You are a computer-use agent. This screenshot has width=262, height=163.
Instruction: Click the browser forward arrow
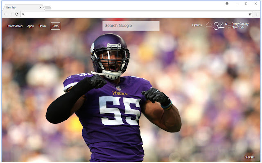[11, 14]
